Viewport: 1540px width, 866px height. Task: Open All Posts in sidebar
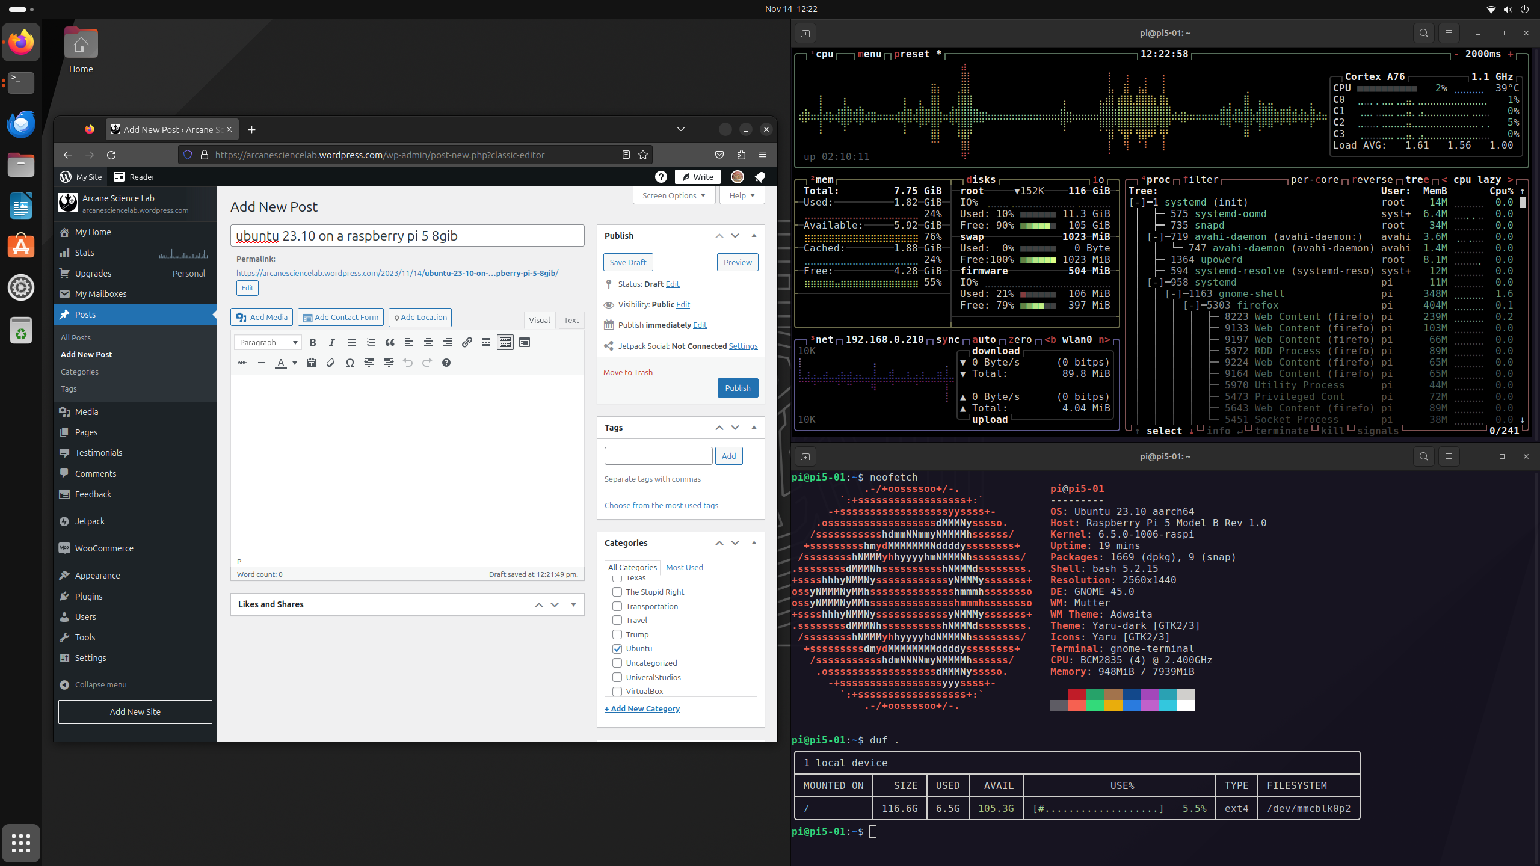pyautogui.click(x=76, y=338)
